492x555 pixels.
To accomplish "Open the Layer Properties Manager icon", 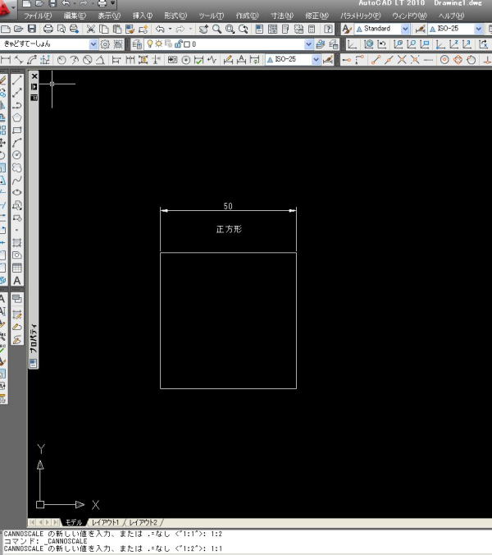I will pos(137,44).
